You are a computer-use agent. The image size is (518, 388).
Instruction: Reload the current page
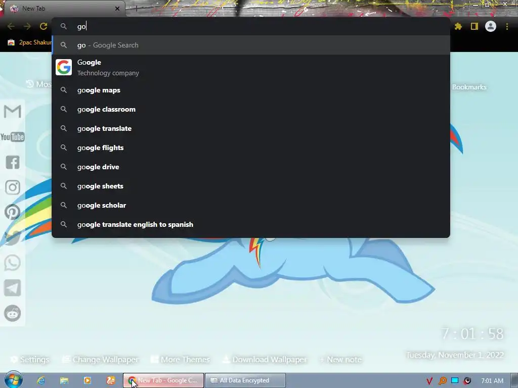click(44, 26)
